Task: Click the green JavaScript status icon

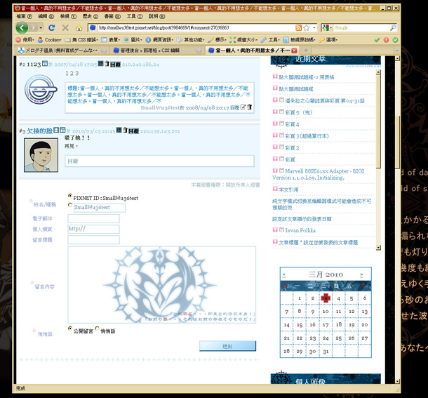Action: (x=395, y=40)
